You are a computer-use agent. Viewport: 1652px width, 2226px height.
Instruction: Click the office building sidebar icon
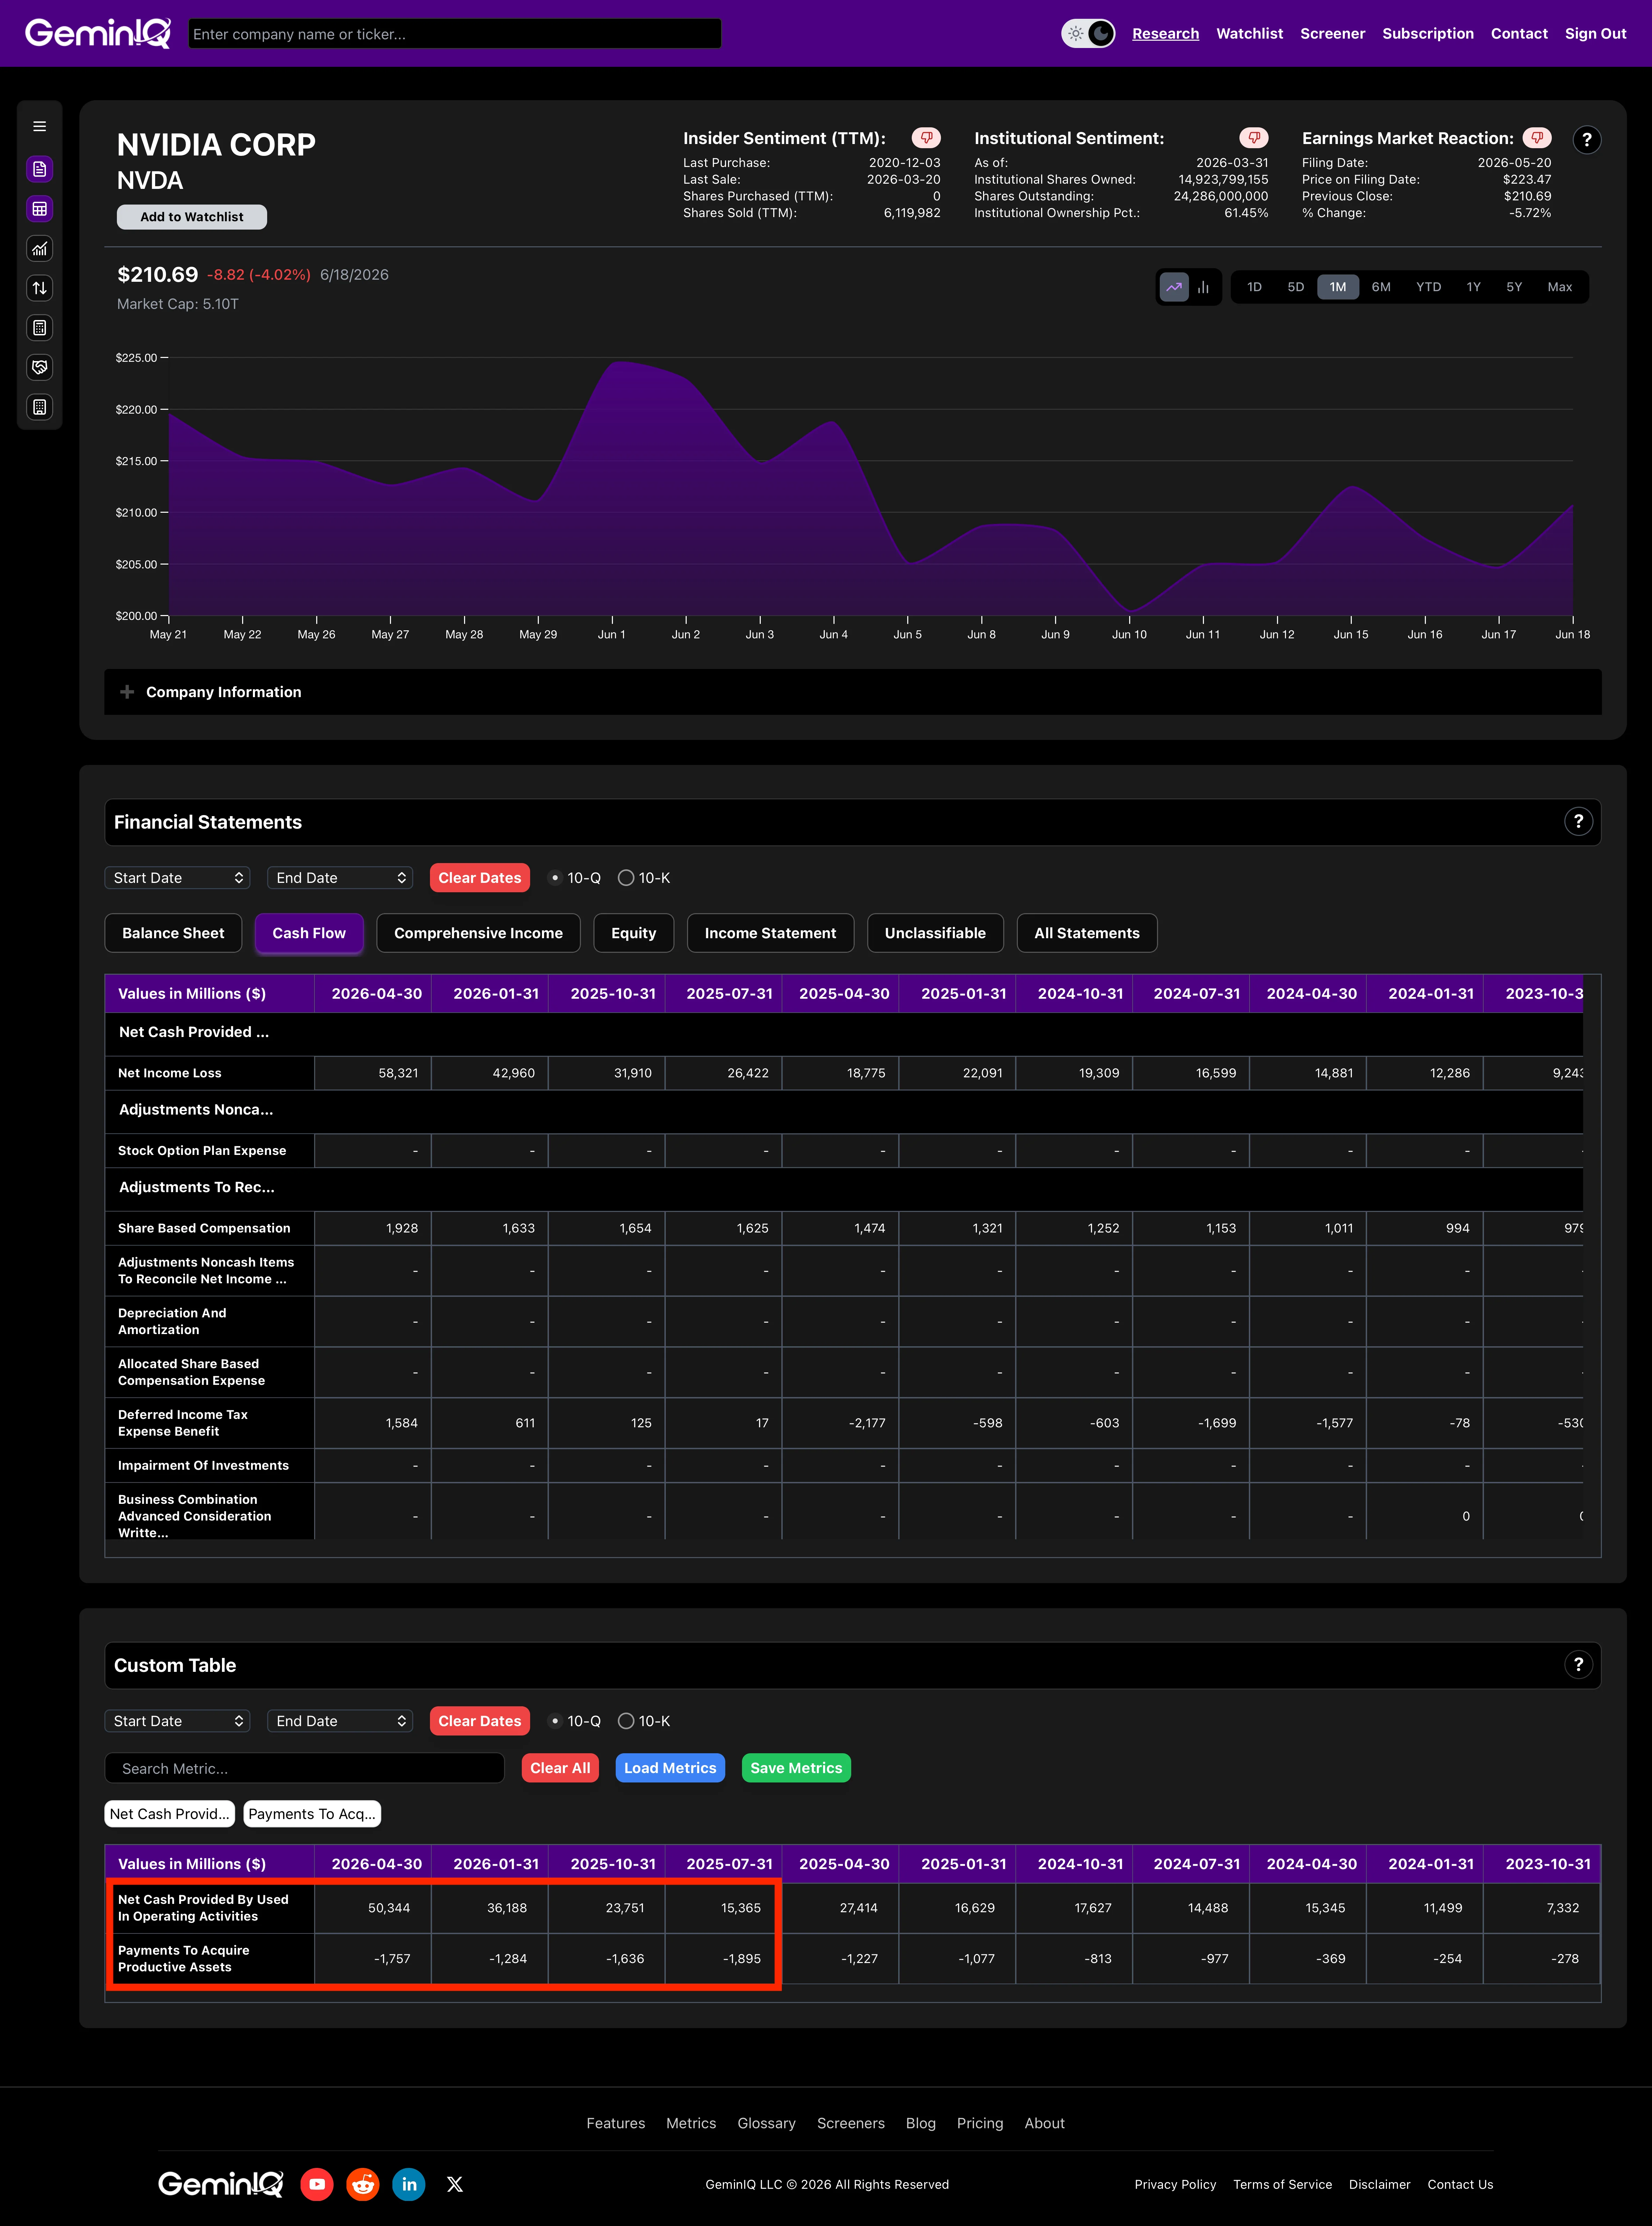tap(40, 407)
